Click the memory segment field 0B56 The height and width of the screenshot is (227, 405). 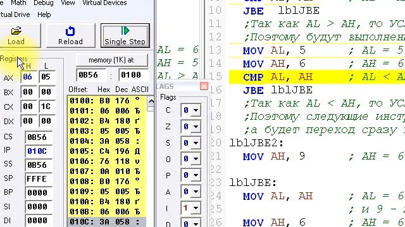(x=91, y=75)
